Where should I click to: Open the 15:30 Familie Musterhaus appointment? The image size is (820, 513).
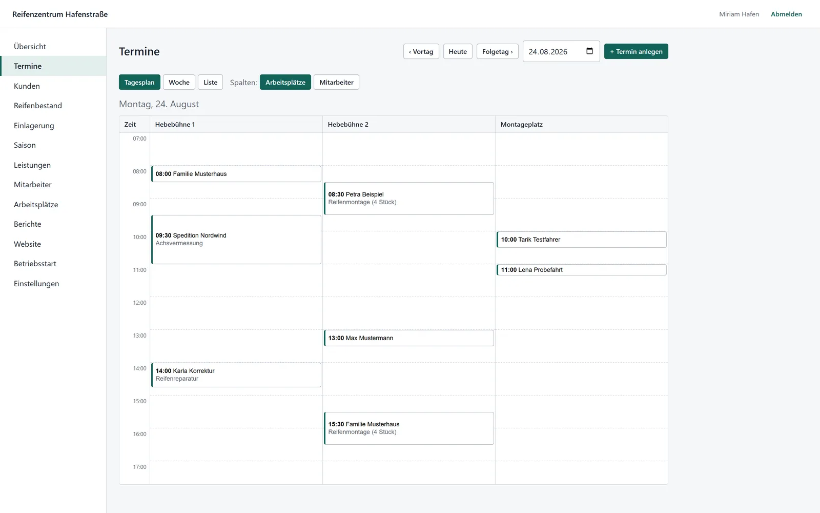(x=409, y=428)
